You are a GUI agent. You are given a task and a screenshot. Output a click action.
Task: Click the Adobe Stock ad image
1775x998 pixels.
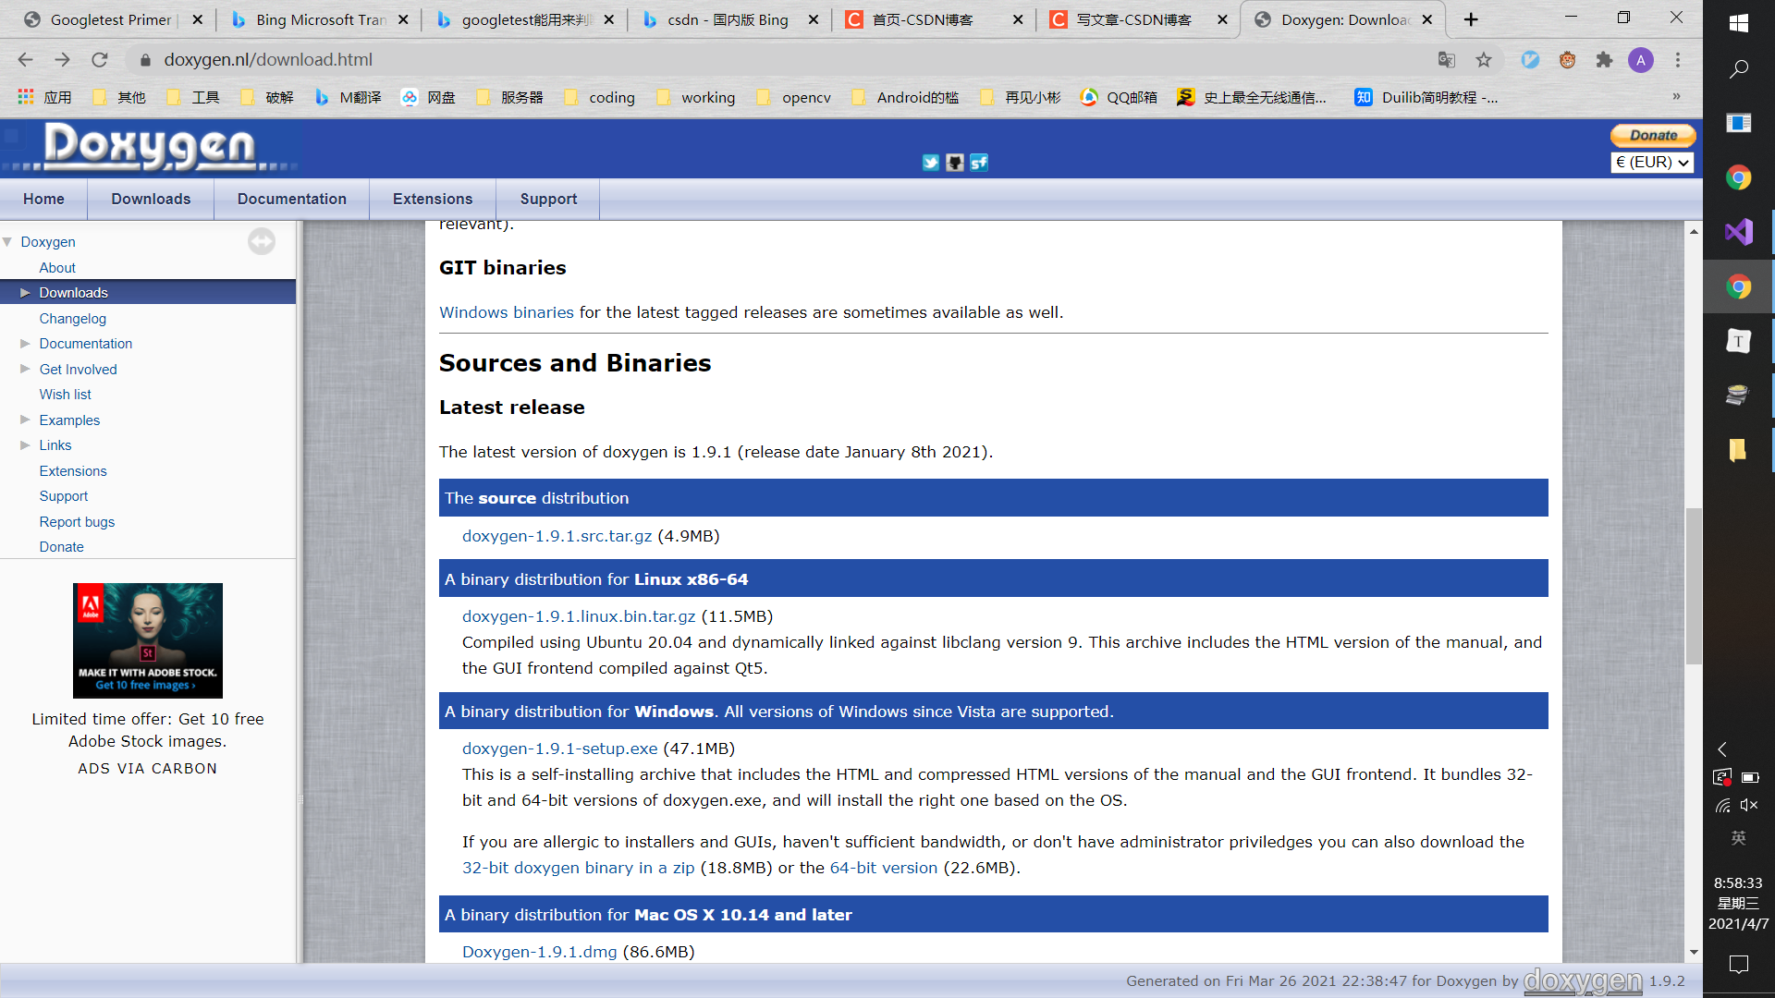pyautogui.click(x=148, y=639)
